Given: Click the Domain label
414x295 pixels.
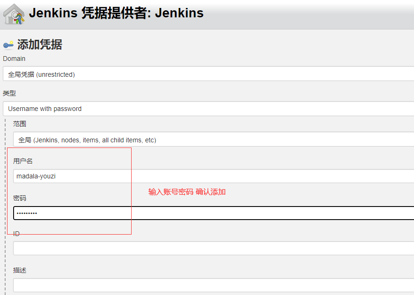Looking at the screenshot, I should tap(14, 59).
